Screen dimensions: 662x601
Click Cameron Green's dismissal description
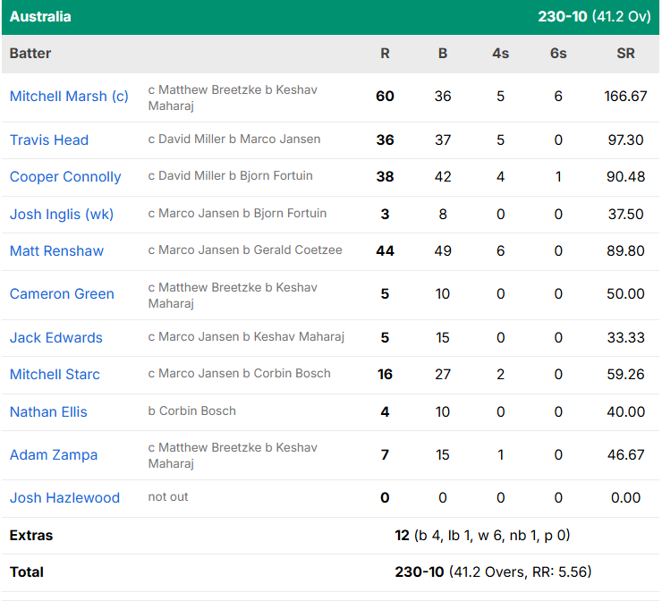(233, 295)
